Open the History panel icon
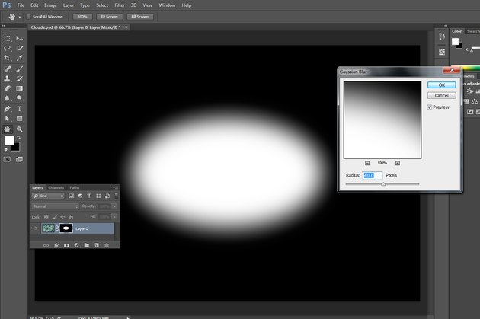The image size is (480, 319). 442,37
